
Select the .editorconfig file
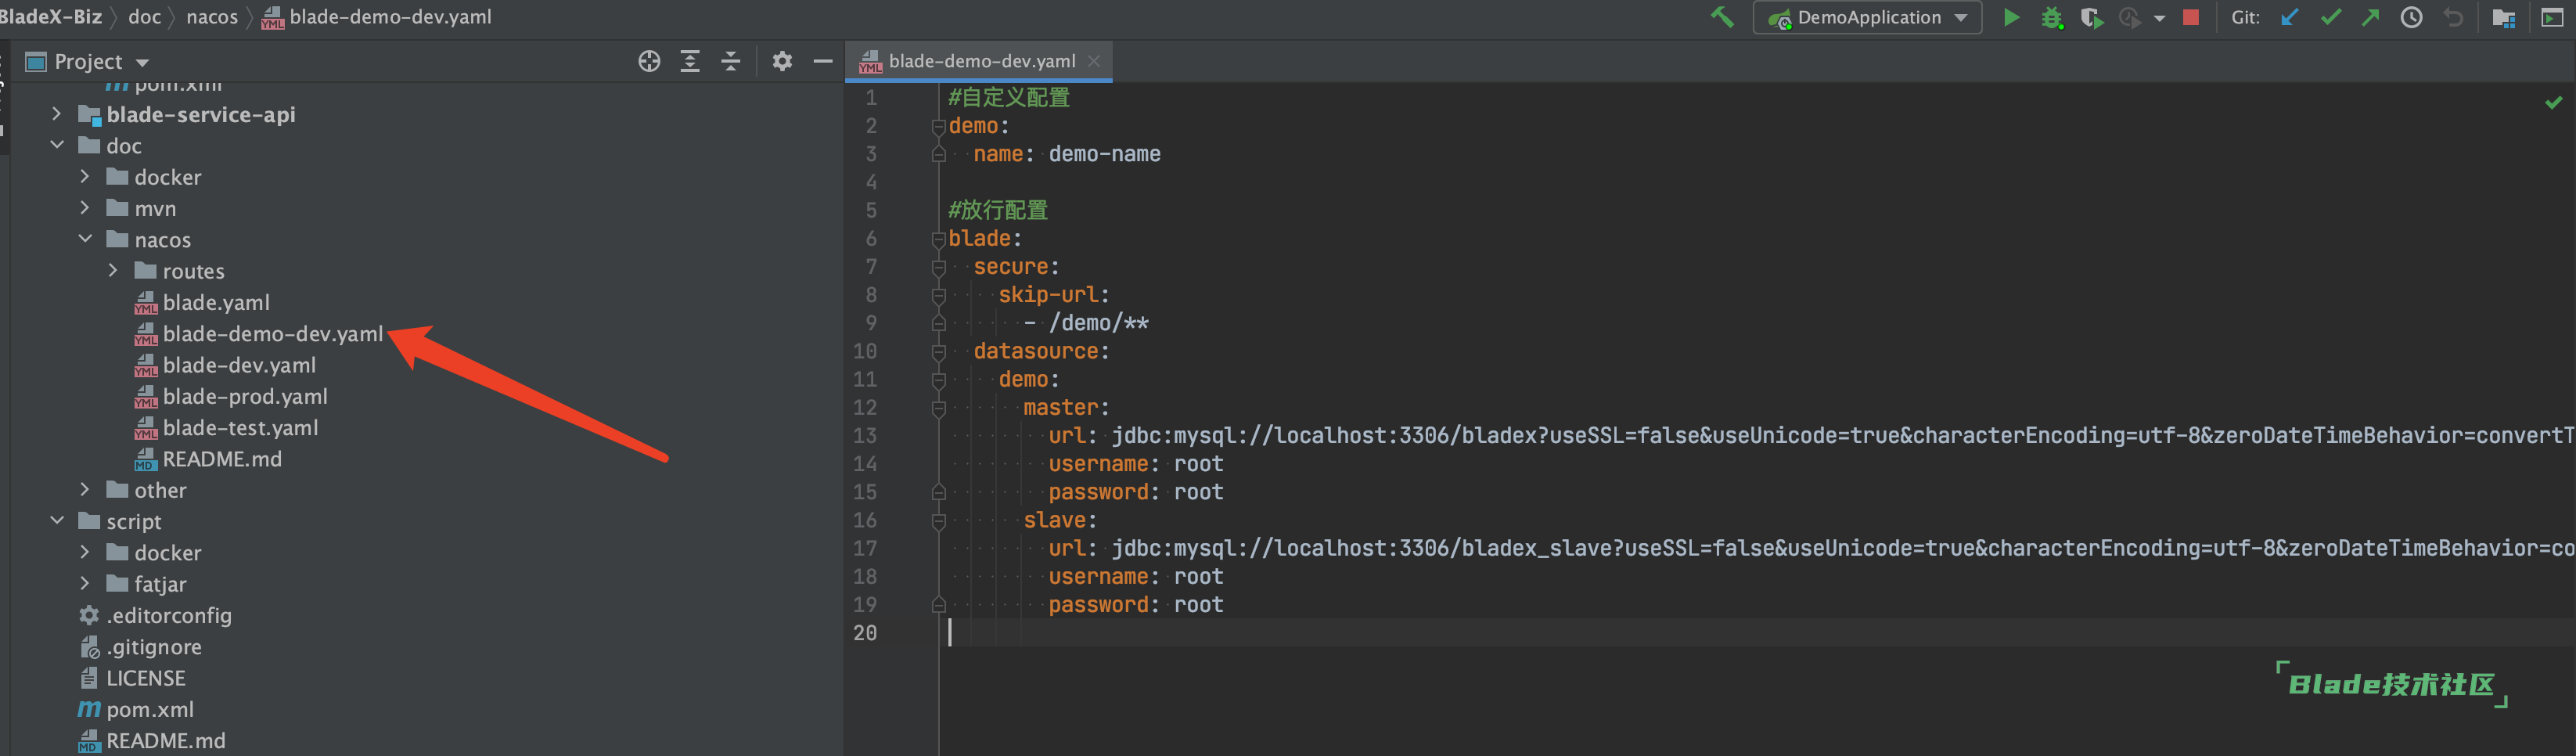point(155,615)
